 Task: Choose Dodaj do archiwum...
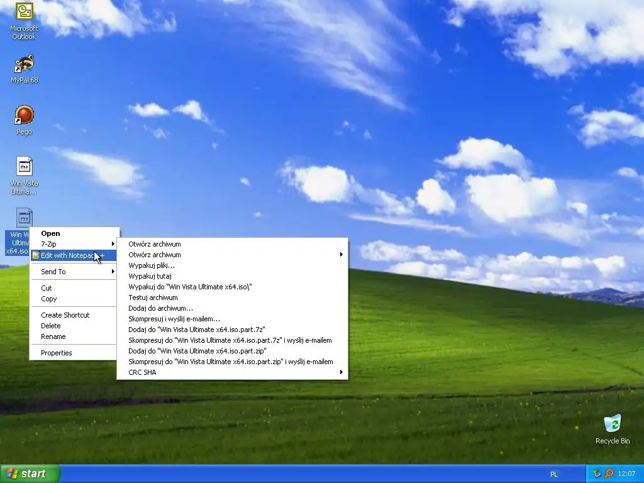[233, 308]
